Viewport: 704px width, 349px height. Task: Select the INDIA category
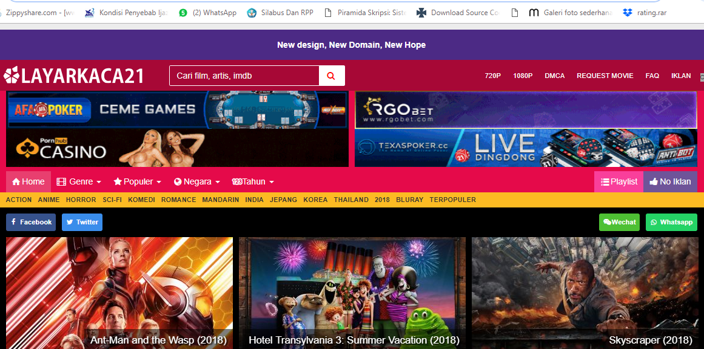255,200
